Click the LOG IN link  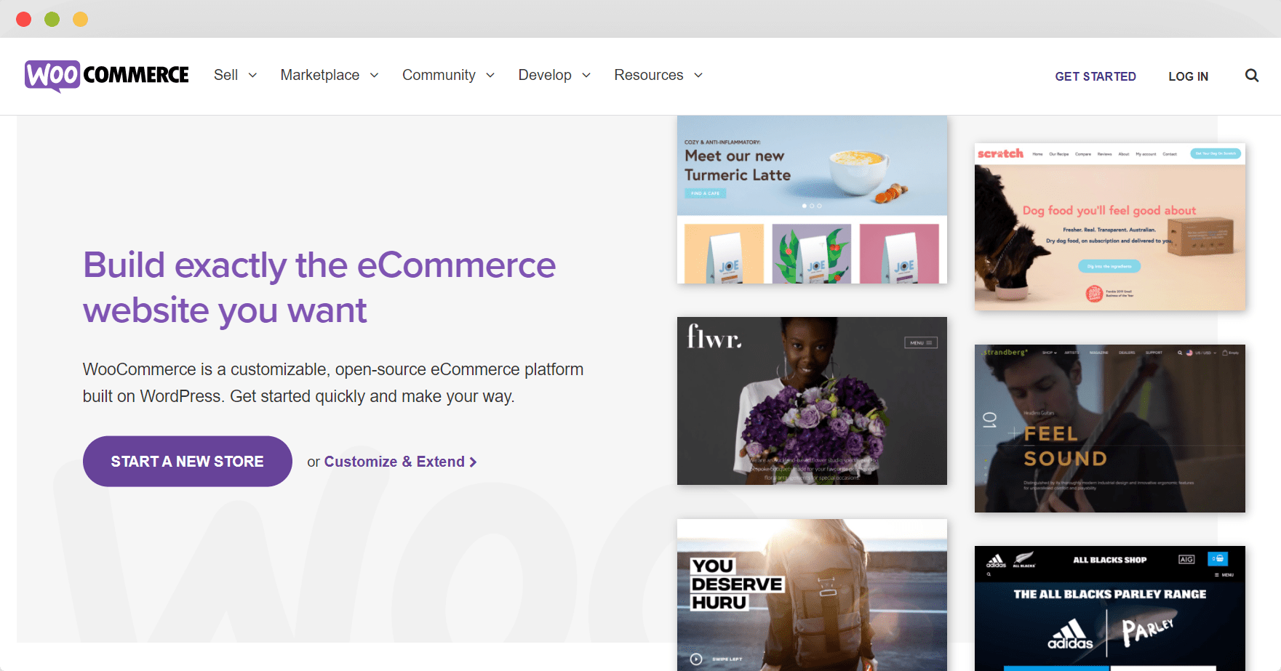tap(1188, 76)
